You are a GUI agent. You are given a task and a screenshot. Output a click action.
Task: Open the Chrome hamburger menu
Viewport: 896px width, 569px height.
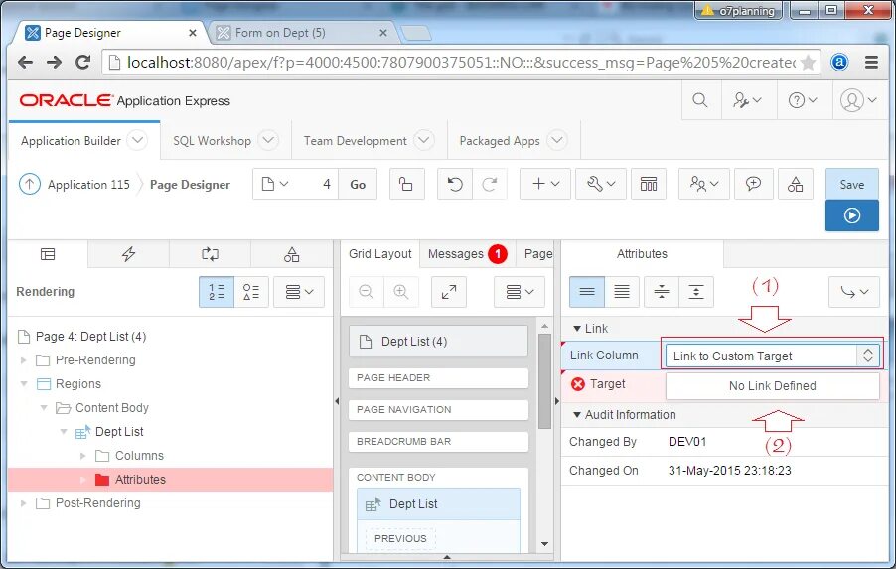pos(871,62)
